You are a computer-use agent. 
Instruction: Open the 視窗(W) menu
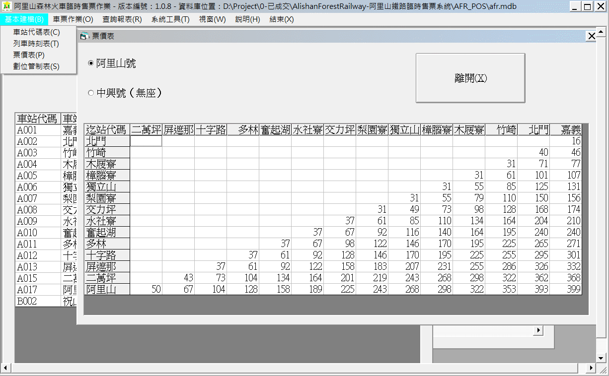click(x=212, y=19)
